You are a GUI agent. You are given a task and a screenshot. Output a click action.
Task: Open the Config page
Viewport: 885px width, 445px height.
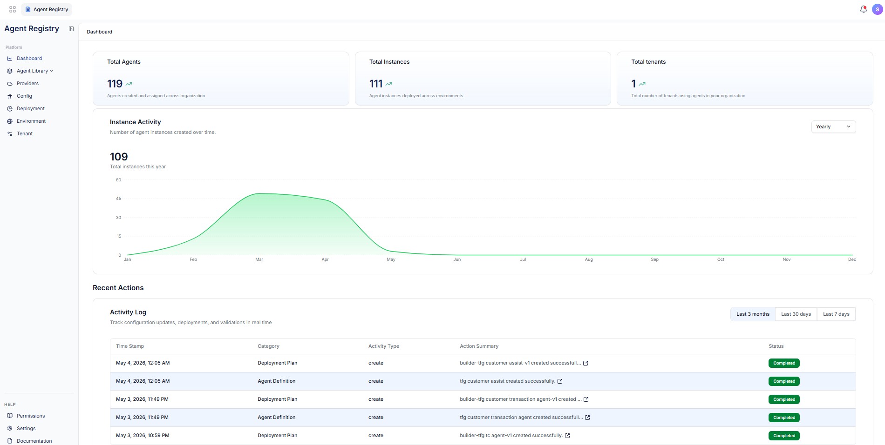(24, 96)
